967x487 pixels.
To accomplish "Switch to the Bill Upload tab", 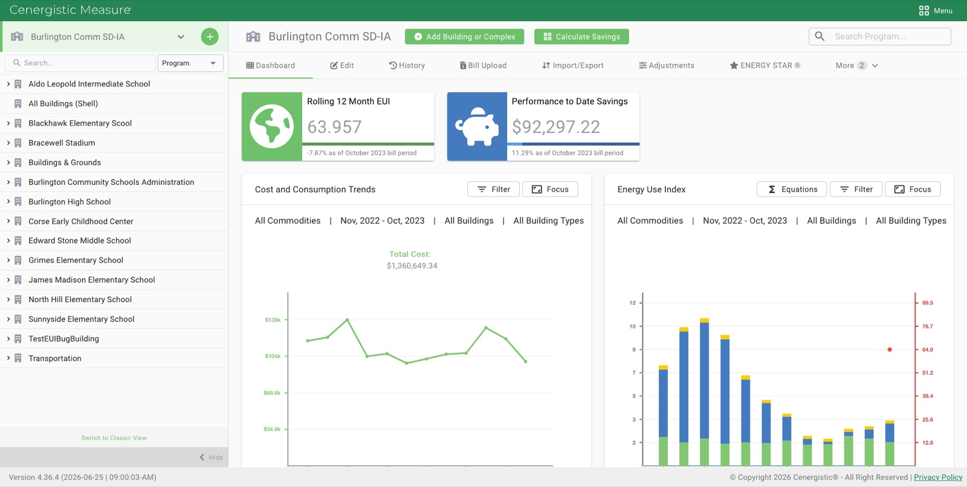I will coord(483,65).
